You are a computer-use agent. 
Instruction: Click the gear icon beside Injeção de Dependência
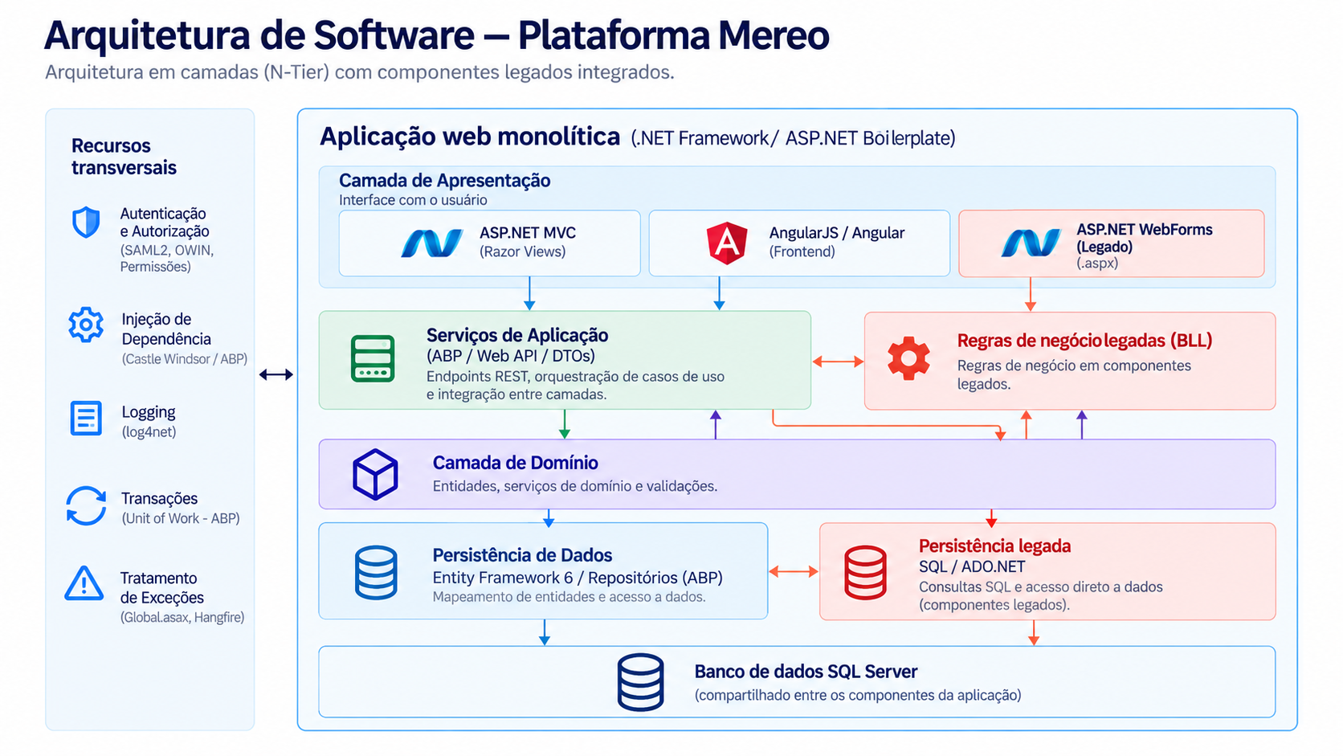point(86,325)
